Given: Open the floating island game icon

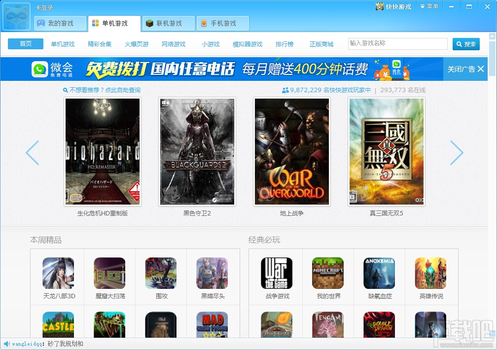Looking at the screenshot, I should click(x=109, y=325).
